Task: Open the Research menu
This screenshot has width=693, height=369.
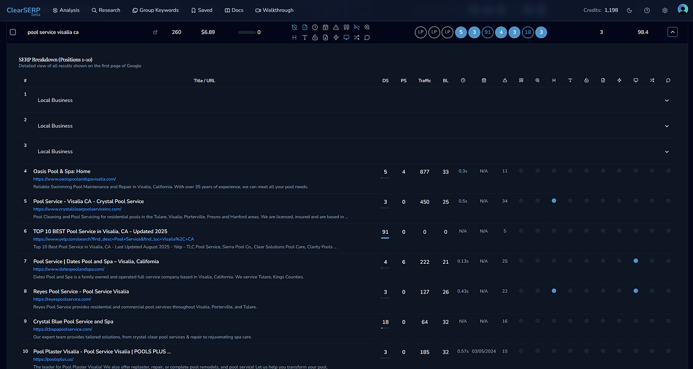Action: point(106,10)
